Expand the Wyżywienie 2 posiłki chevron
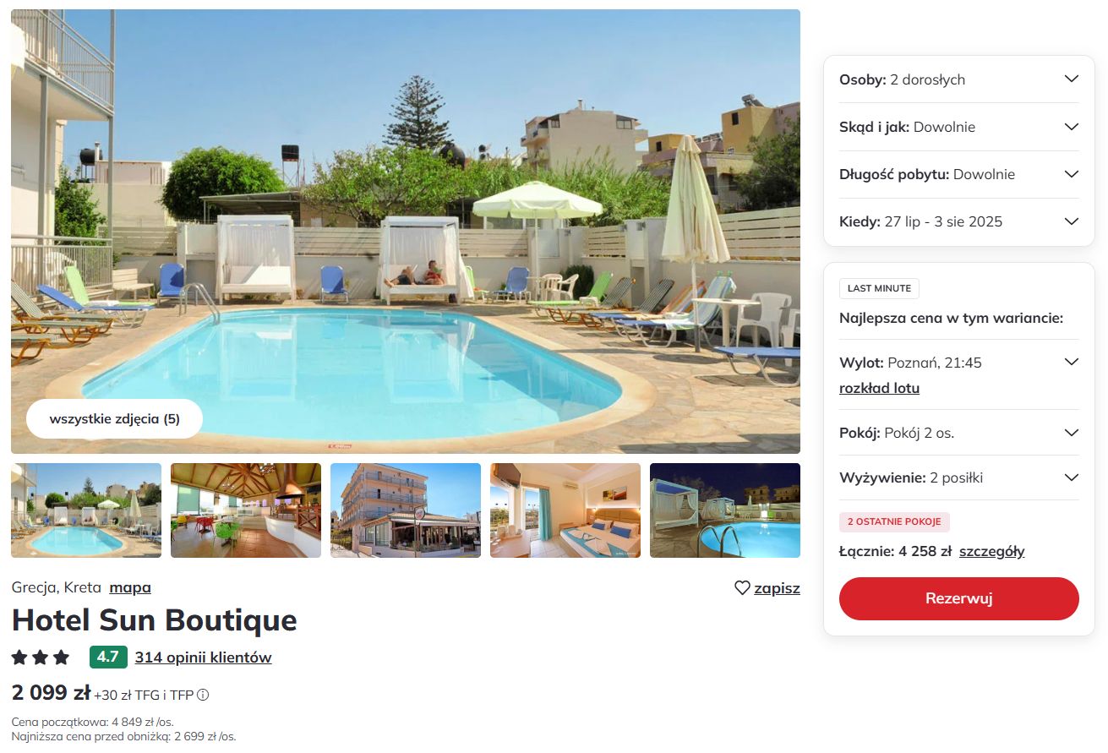 [1072, 477]
